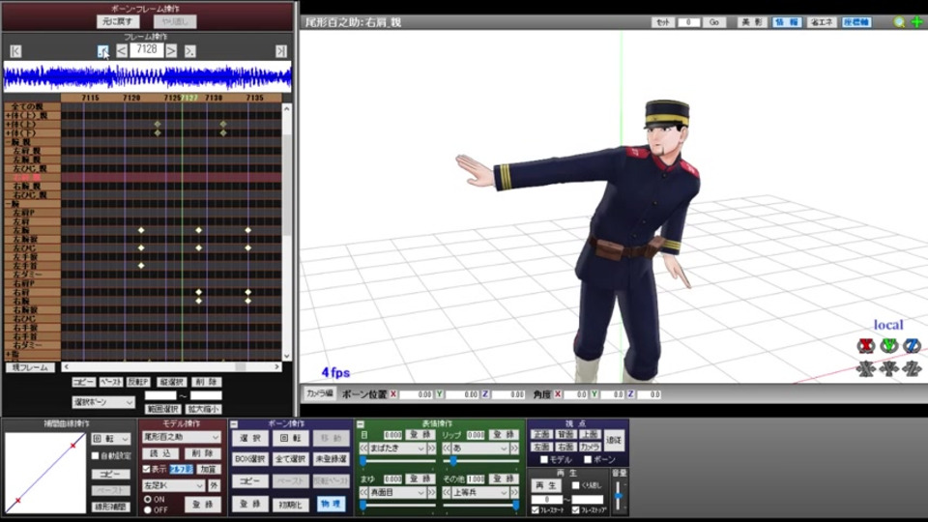
Task: Click the viewport zoom magnifier icon
Action: tap(899, 22)
